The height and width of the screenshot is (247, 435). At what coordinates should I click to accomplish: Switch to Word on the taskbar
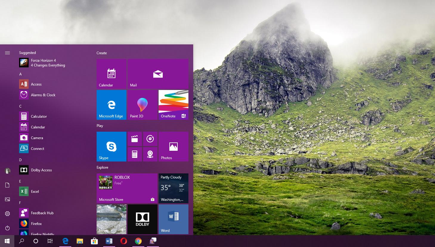(x=109, y=241)
